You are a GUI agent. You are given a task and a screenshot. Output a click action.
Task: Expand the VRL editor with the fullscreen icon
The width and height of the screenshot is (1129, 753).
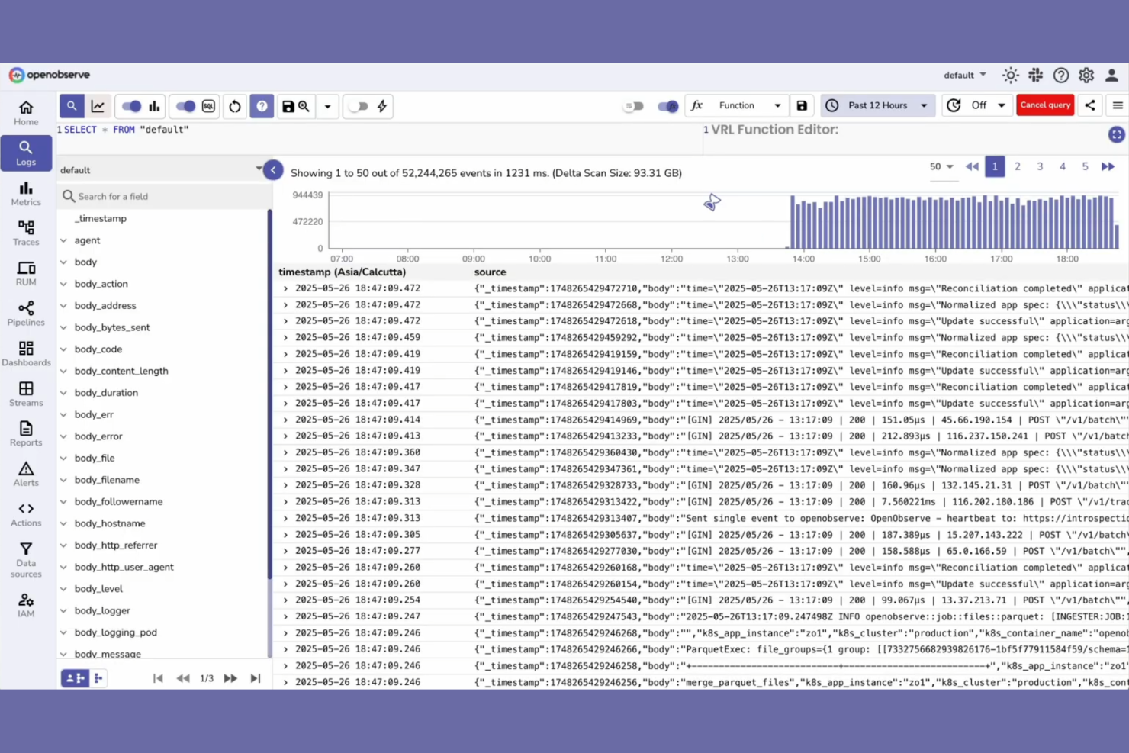(x=1117, y=134)
